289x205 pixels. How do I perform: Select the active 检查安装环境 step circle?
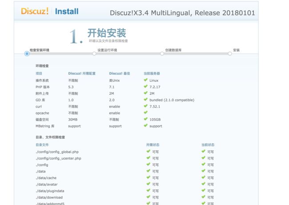pyautogui.click(x=27, y=54)
